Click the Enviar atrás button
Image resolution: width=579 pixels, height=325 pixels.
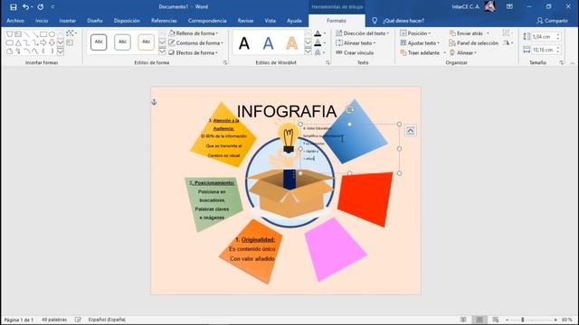pyautogui.click(x=466, y=33)
